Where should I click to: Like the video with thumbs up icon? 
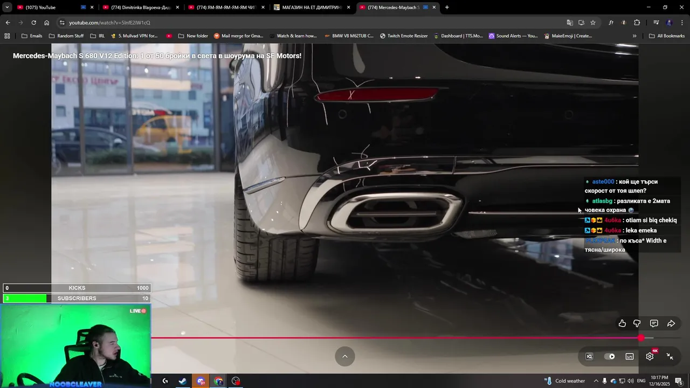[x=622, y=323]
